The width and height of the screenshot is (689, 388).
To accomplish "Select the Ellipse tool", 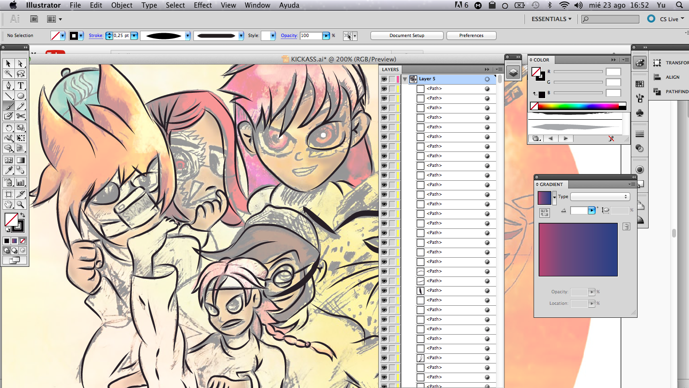I will [21, 96].
